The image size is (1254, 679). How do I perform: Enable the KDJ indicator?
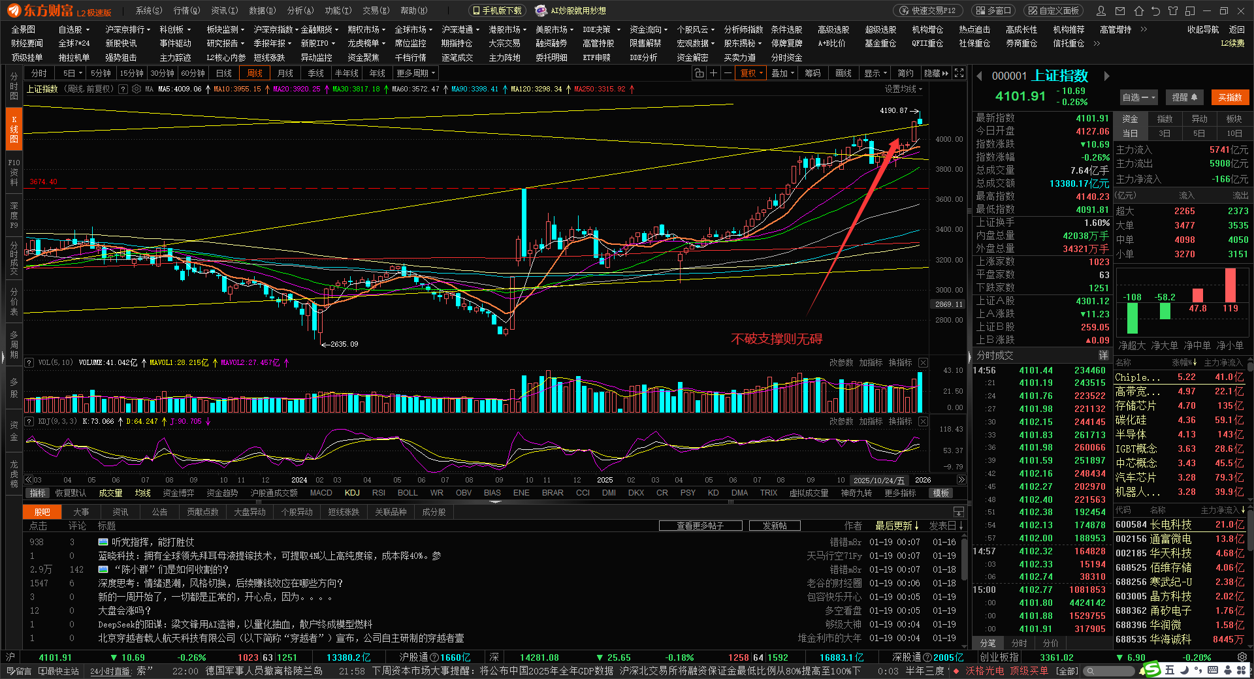pyautogui.click(x=352, y=493)
